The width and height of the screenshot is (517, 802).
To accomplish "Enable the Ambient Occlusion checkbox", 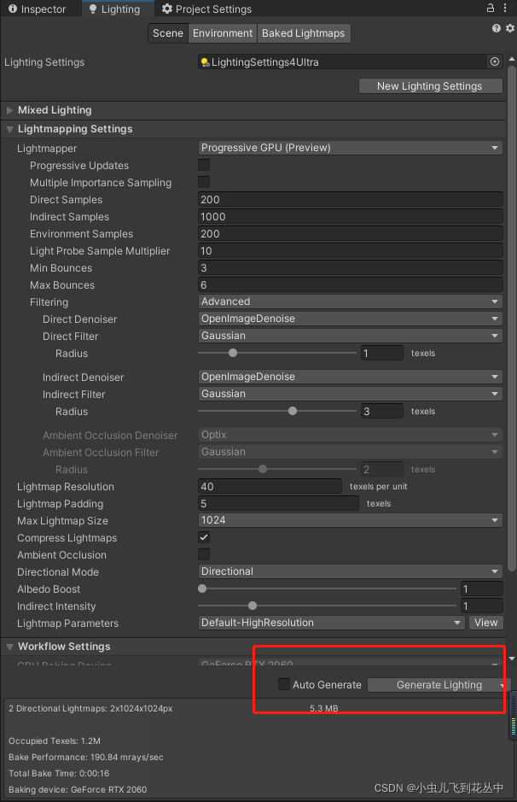I will pyautogui.click(x=204, y=554).
